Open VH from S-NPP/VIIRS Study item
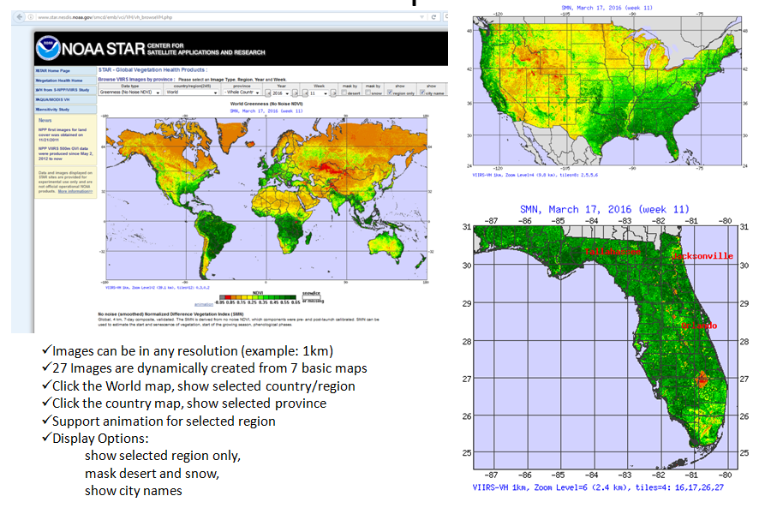Image resolution: width=765 pixels, height=508 pixels. [62, 89]
